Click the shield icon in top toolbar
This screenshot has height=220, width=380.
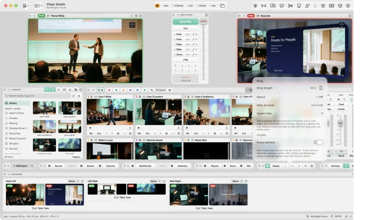(255, 6)
